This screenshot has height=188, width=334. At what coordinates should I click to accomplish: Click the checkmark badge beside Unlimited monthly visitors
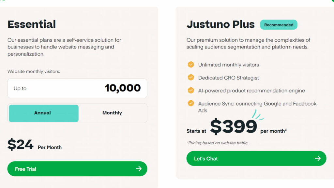191,65
